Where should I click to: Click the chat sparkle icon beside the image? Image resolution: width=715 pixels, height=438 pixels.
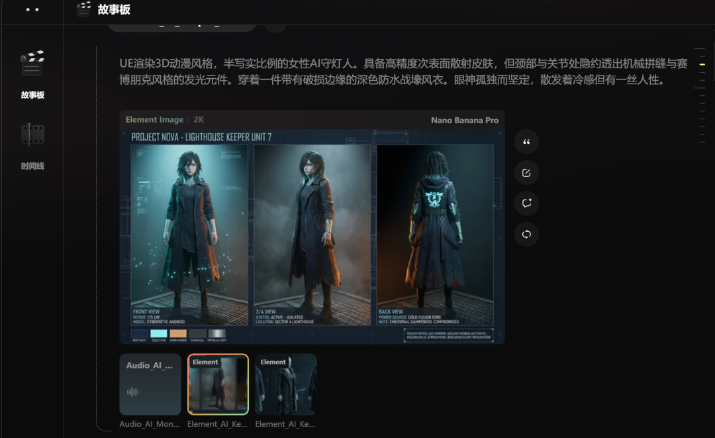(526, 203)
